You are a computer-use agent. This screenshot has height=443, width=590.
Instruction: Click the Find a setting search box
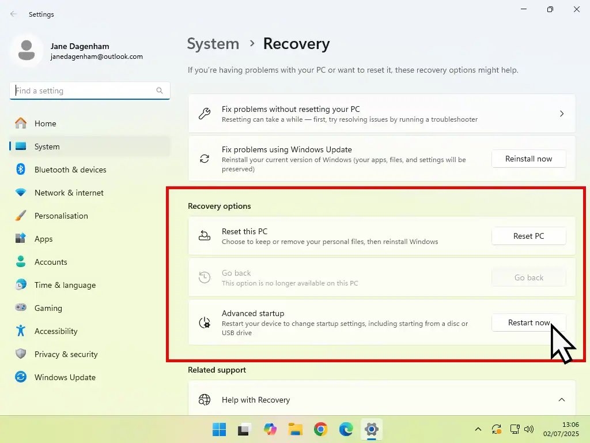[x=84, y=91]
